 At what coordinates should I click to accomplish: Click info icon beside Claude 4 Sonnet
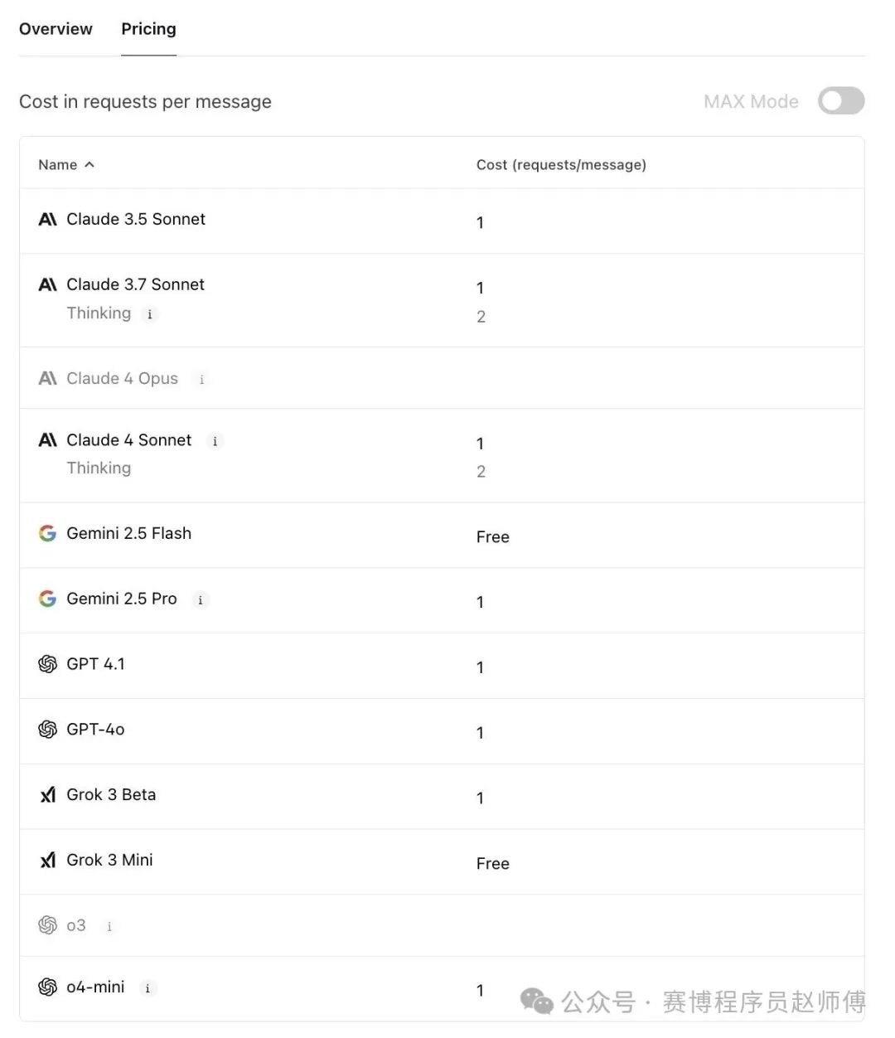pos(215,441)
